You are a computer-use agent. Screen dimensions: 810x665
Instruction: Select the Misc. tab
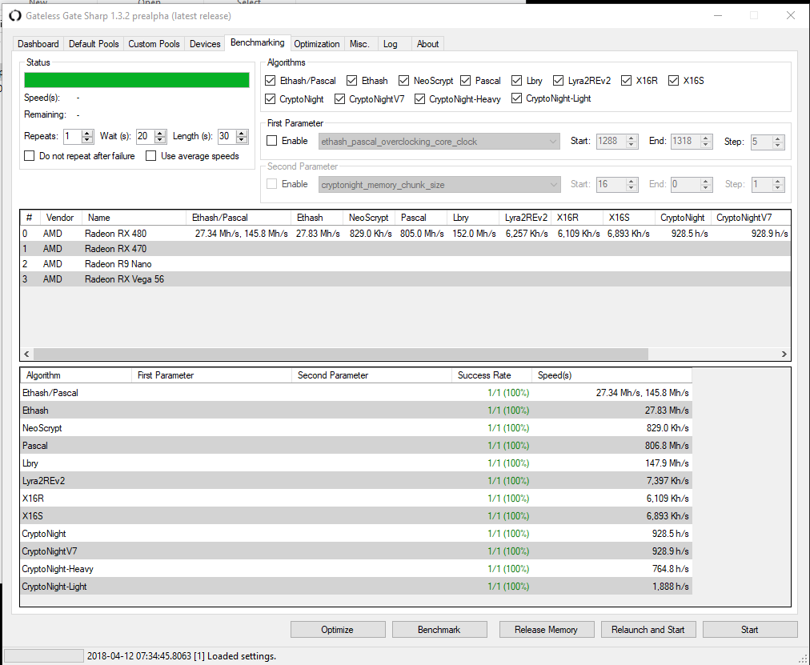(x=359, y=44)
